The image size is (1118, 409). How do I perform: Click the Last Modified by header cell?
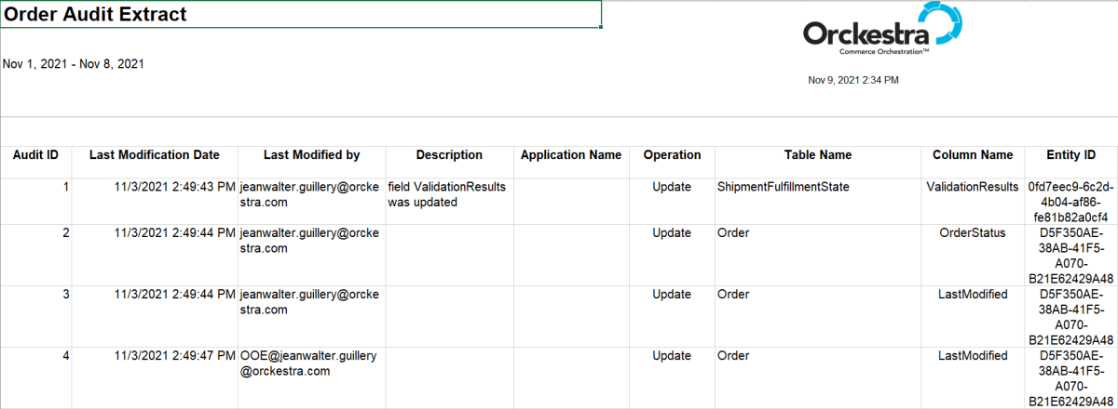click(311, 155)
